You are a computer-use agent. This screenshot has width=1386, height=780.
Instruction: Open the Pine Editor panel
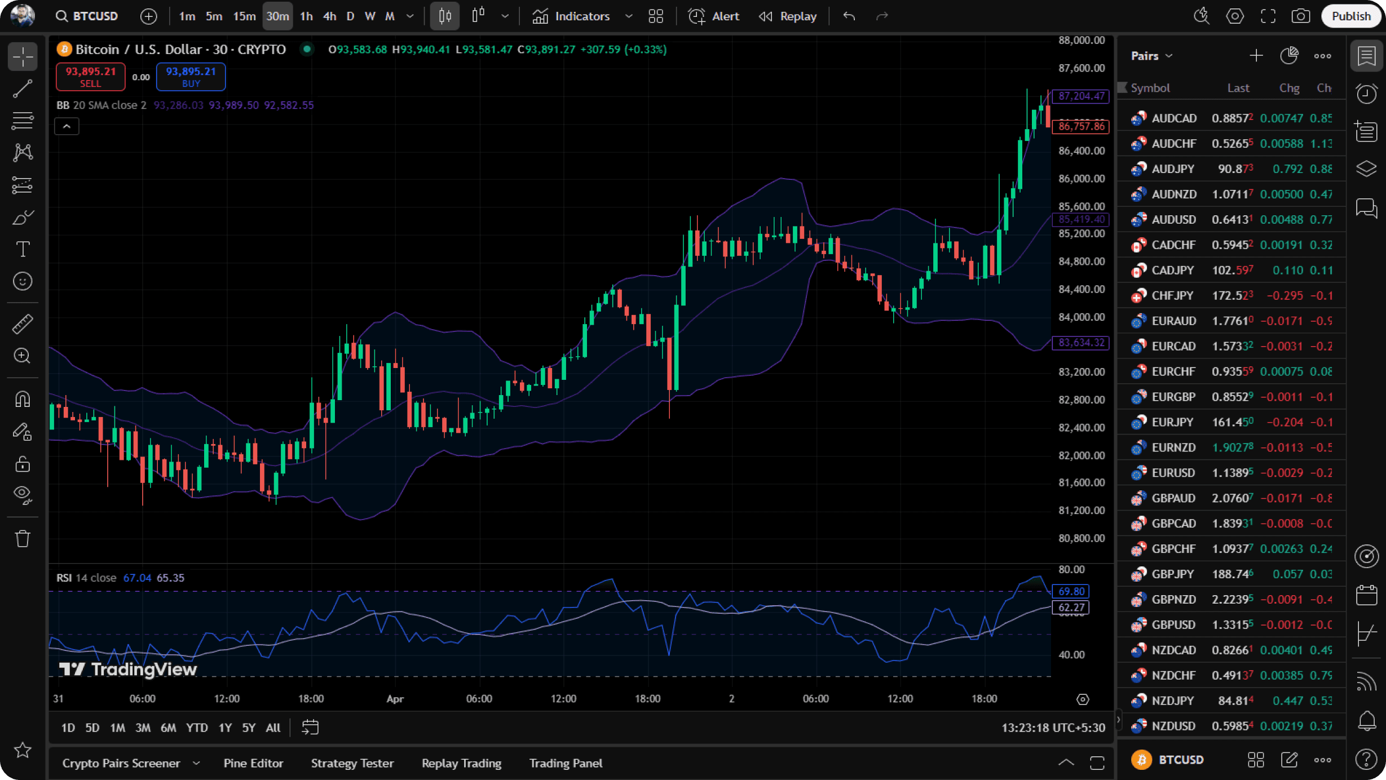[253, 763]
